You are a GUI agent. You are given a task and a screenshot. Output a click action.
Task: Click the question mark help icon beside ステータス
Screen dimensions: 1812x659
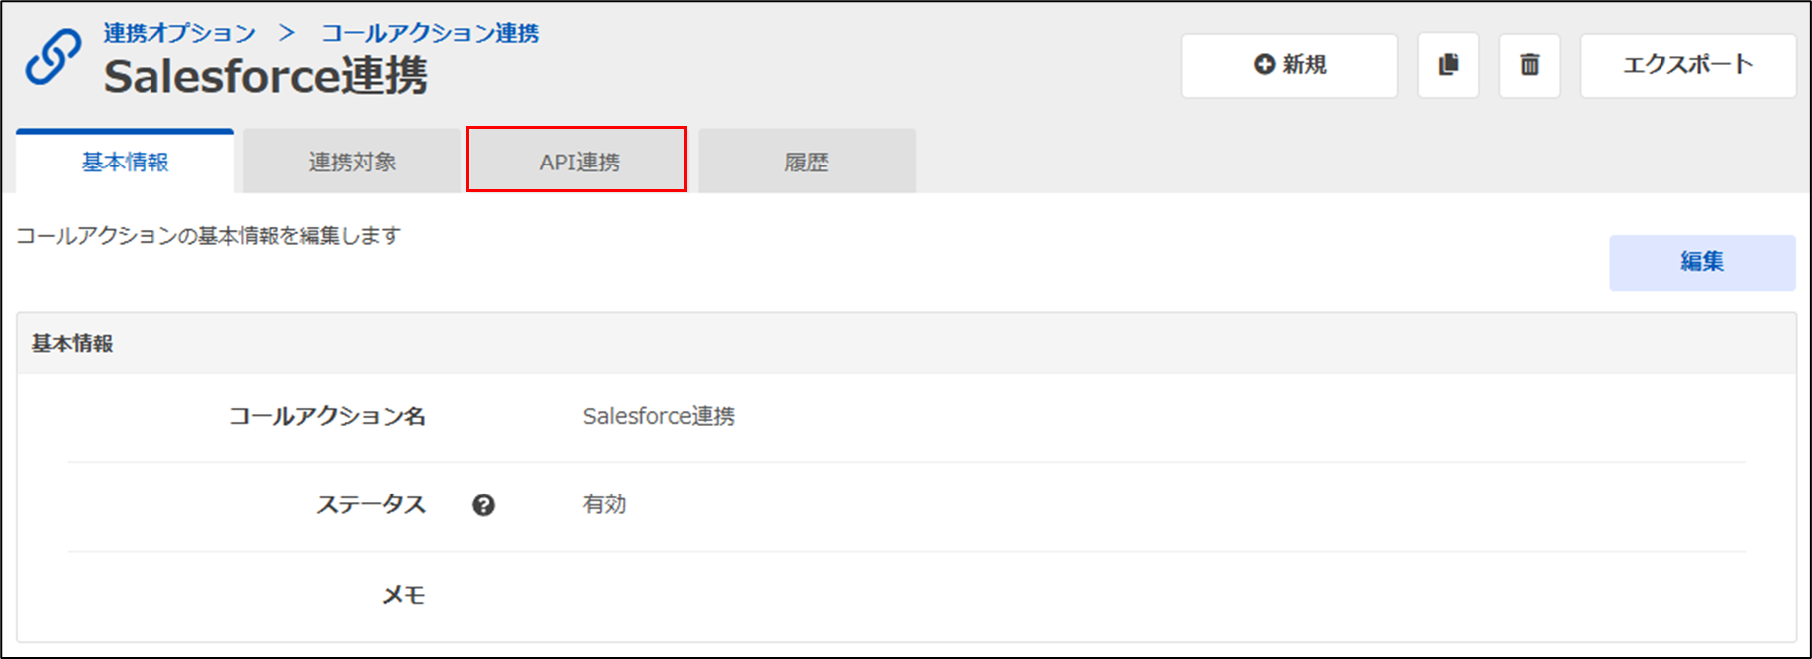483,505
